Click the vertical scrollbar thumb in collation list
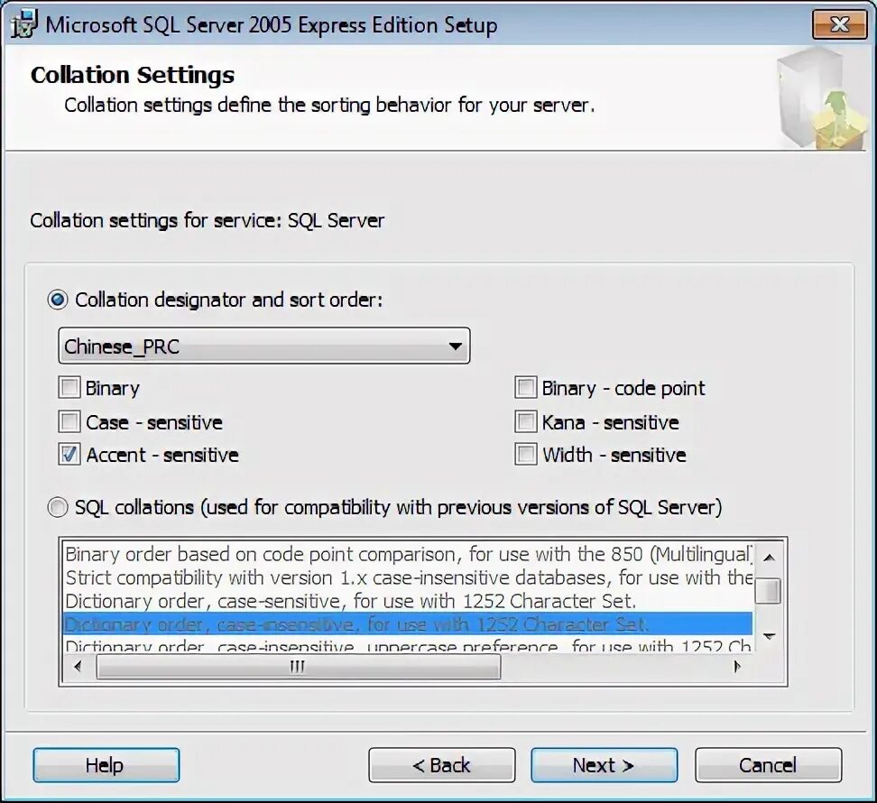 point(768,591)
